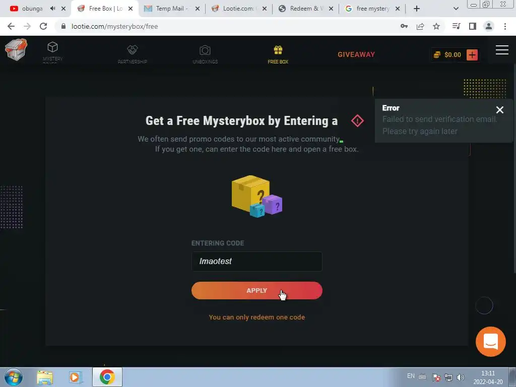Open the Partnership handshake icon
This screenshot has width=516, height=387.
pos(133,50)
